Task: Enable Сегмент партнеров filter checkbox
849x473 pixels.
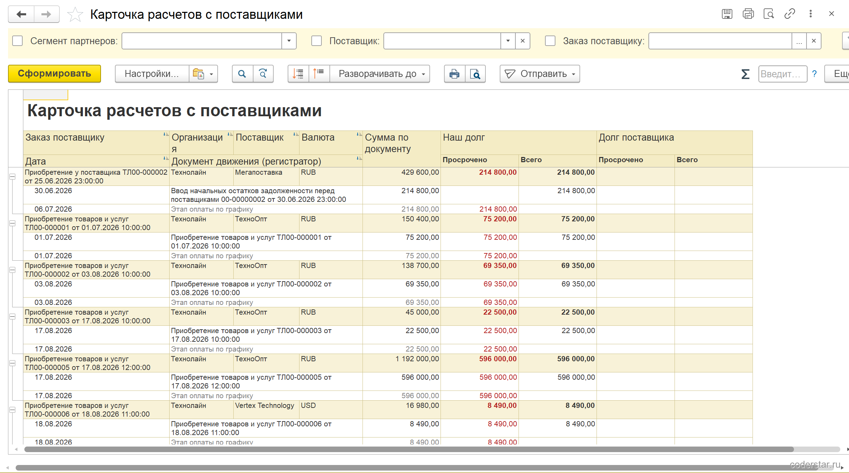Action: coord(17,41)
